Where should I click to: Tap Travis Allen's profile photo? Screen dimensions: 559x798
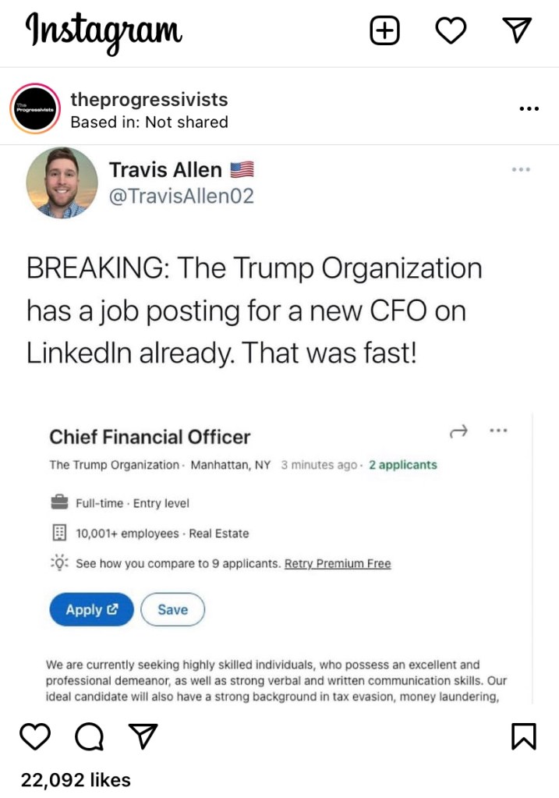click(x=62, y=183)
